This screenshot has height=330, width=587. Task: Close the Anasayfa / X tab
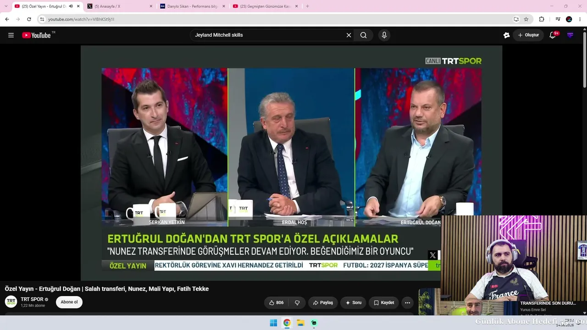click(151, 6)
